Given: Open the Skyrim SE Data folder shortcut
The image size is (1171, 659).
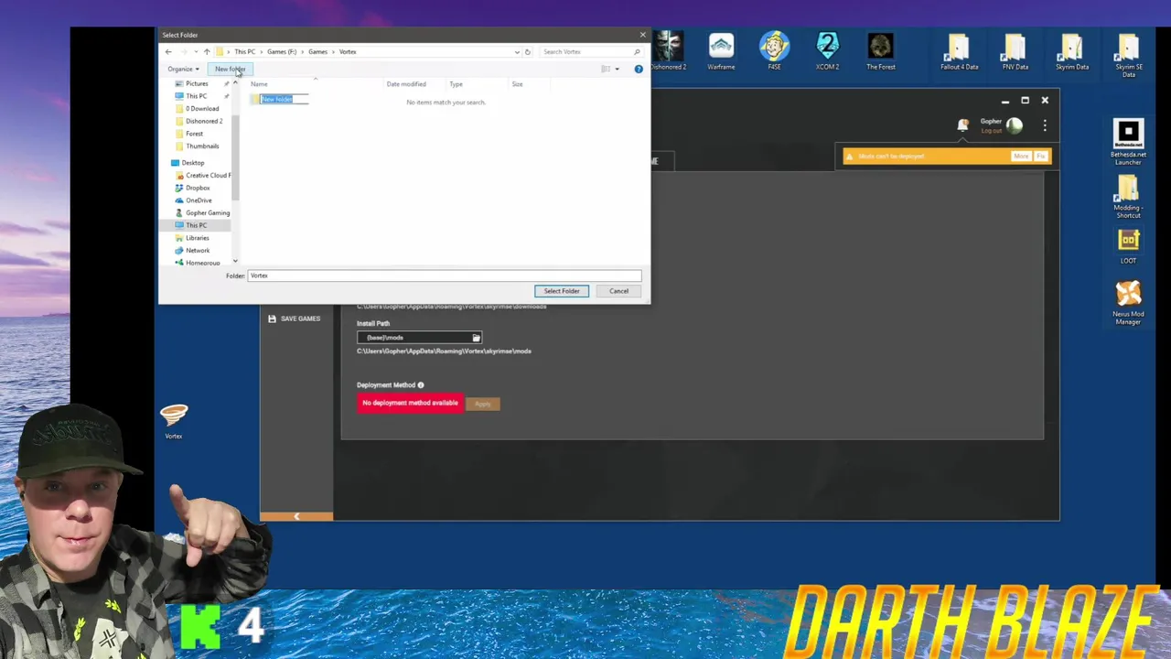Looking at the screenshot, I should tap(1128, 55).
